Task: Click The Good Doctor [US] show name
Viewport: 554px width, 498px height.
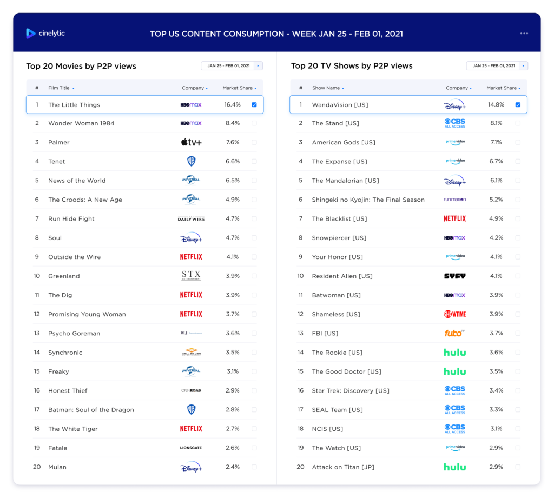Action: [347, 371]
